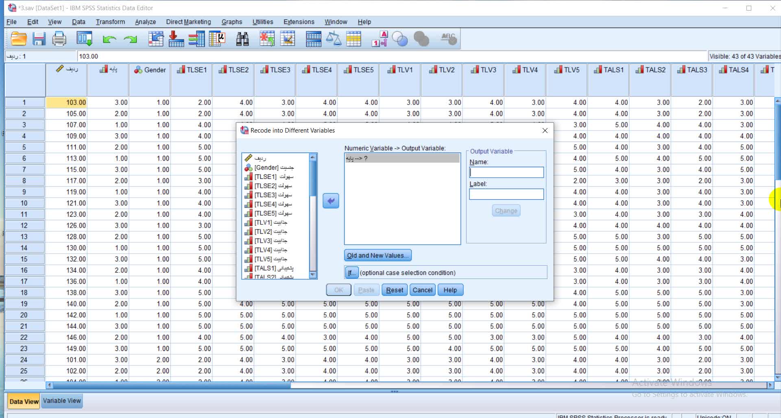
Task: Click the Value Labels icon in toolbar
Action: [x=379, y=39]
